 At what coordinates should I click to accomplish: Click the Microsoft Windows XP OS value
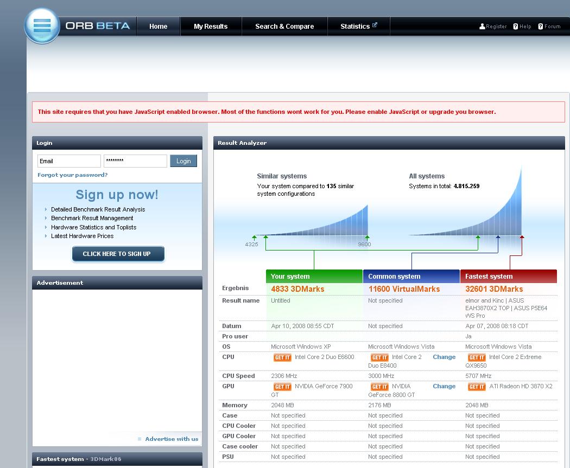point(301,347)
